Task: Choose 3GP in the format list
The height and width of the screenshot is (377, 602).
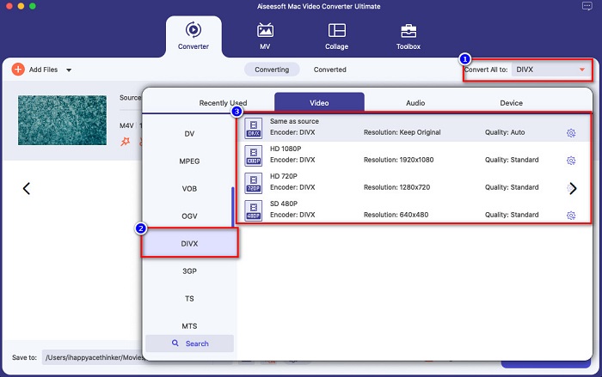Action: (x=189, y=271)
